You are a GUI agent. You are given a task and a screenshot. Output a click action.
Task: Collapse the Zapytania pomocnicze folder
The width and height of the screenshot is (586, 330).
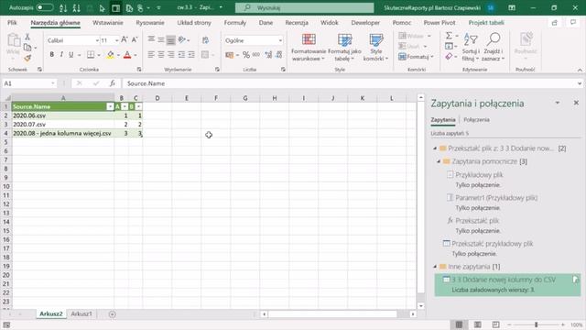point(439,161)
